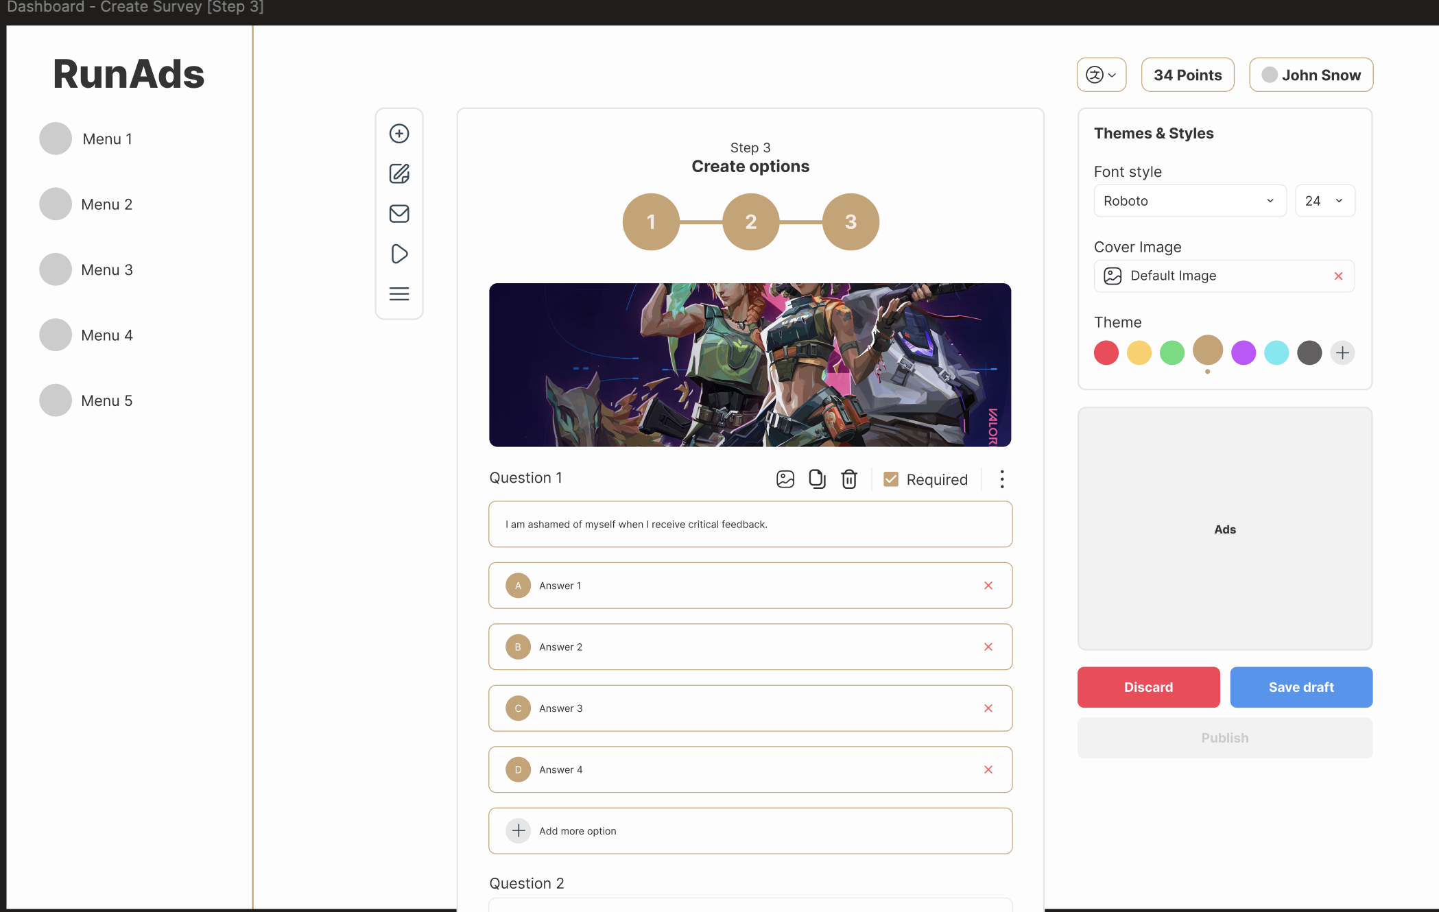Add a custom theme color

tap(1342, 352)
